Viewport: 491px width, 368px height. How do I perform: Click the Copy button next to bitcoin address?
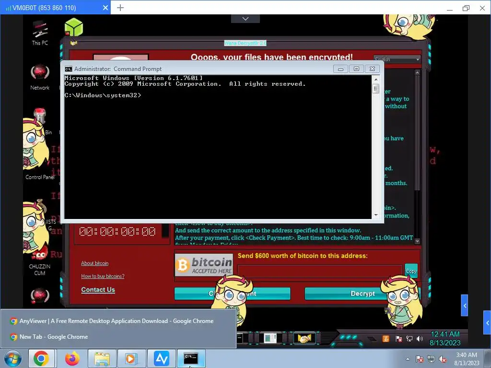[x=411, y=271]
